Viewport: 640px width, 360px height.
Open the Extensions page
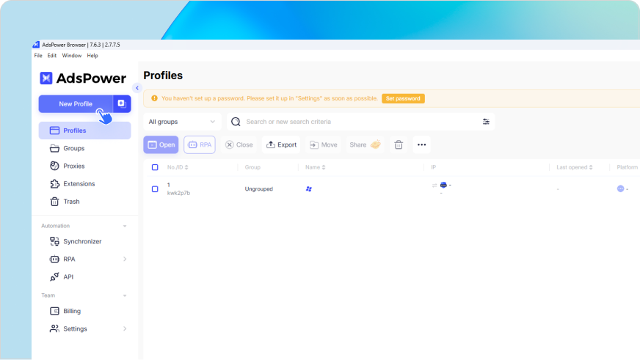[85, 184]
